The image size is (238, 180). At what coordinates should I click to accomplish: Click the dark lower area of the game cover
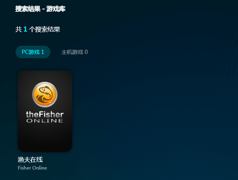point(45,139)
